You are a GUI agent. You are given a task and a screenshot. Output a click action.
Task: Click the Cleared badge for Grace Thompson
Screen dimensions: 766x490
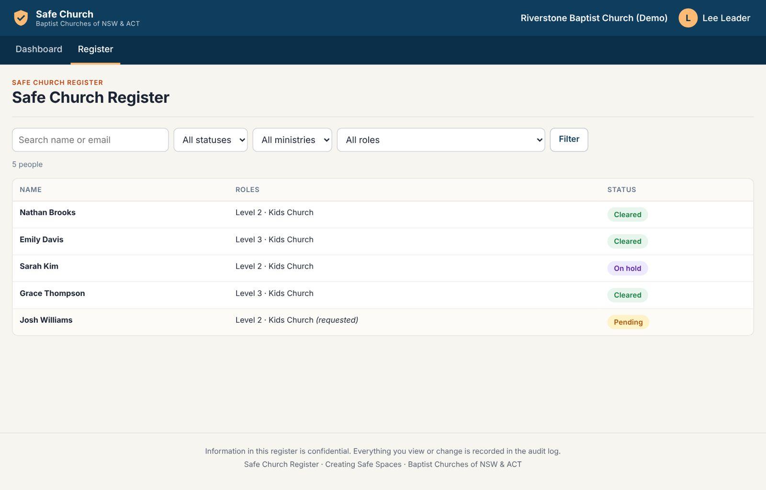pos(628,295)
